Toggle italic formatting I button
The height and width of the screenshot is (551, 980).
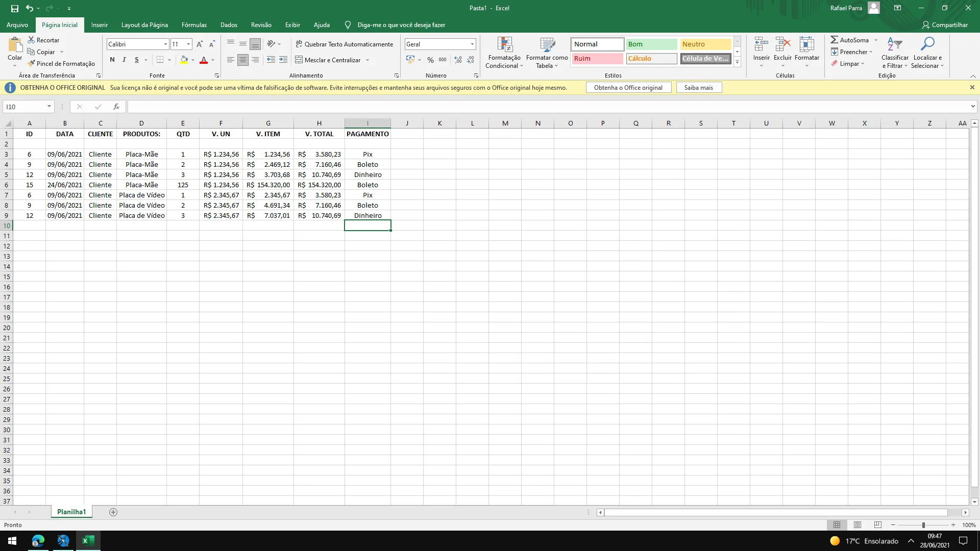point(124,60)
